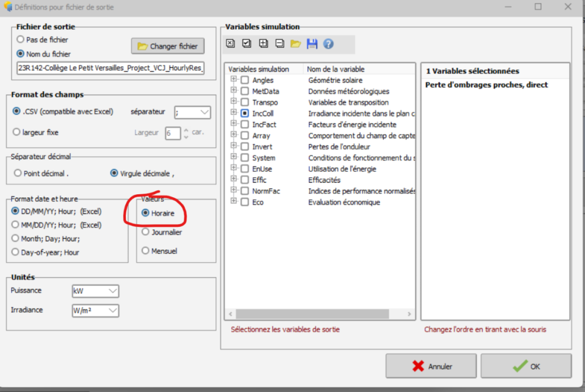Expand the Angles tree node
The width and height of the screenshot is (585, 392).
coord(234,80)
